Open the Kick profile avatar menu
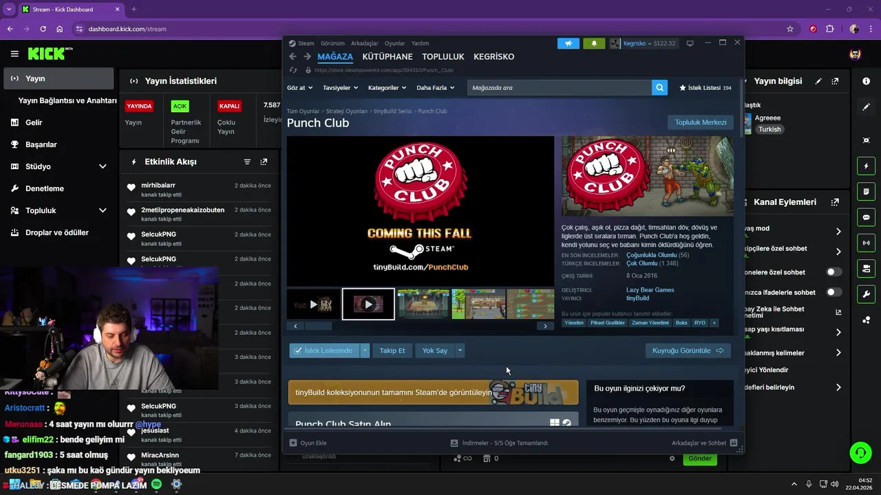Viewport: 881px width, 495px height. point(855,54)
